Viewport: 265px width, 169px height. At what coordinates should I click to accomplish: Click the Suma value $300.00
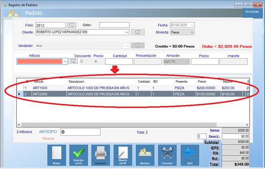tap(236, 131)
